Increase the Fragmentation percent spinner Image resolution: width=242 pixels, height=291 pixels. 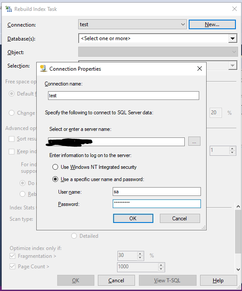pyautogui.click(x=140, y=253)
